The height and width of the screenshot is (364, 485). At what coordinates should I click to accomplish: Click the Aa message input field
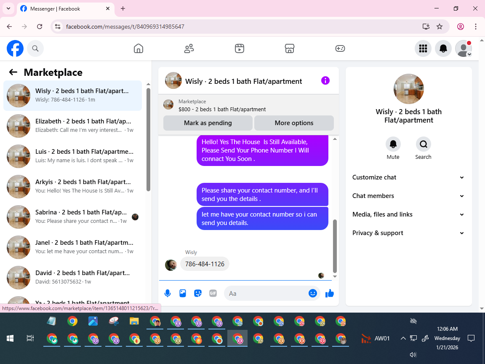[266, 293]
